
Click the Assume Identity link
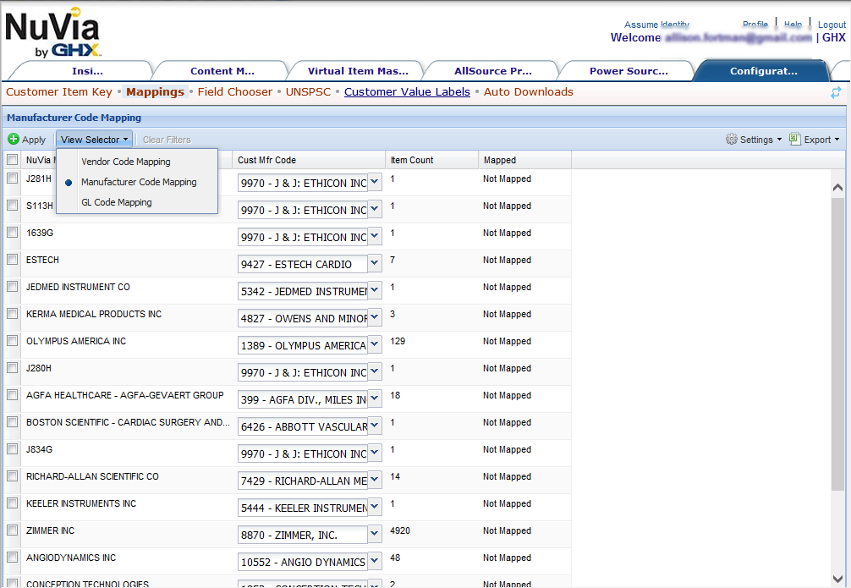pyautogui.click(x=656, y=25)
